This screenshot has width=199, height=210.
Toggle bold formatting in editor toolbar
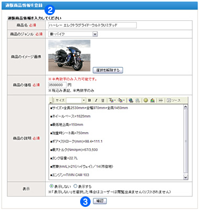pos(90,100)
